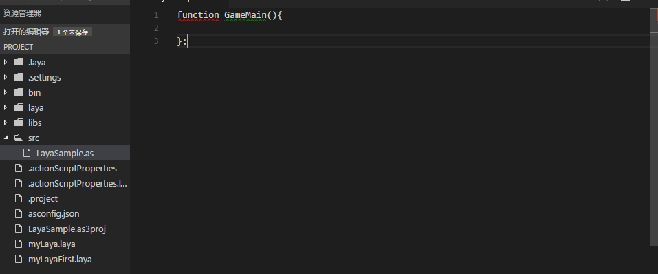Expand the laya folder arrow
The height and width of the screenshot is (274, 658).
pos(6,107)
